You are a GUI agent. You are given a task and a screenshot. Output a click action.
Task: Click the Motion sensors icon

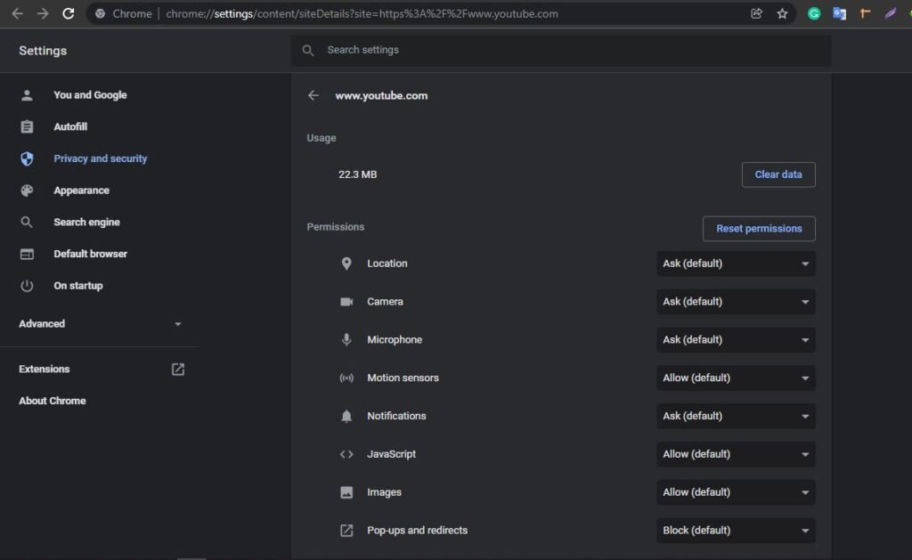346,378
